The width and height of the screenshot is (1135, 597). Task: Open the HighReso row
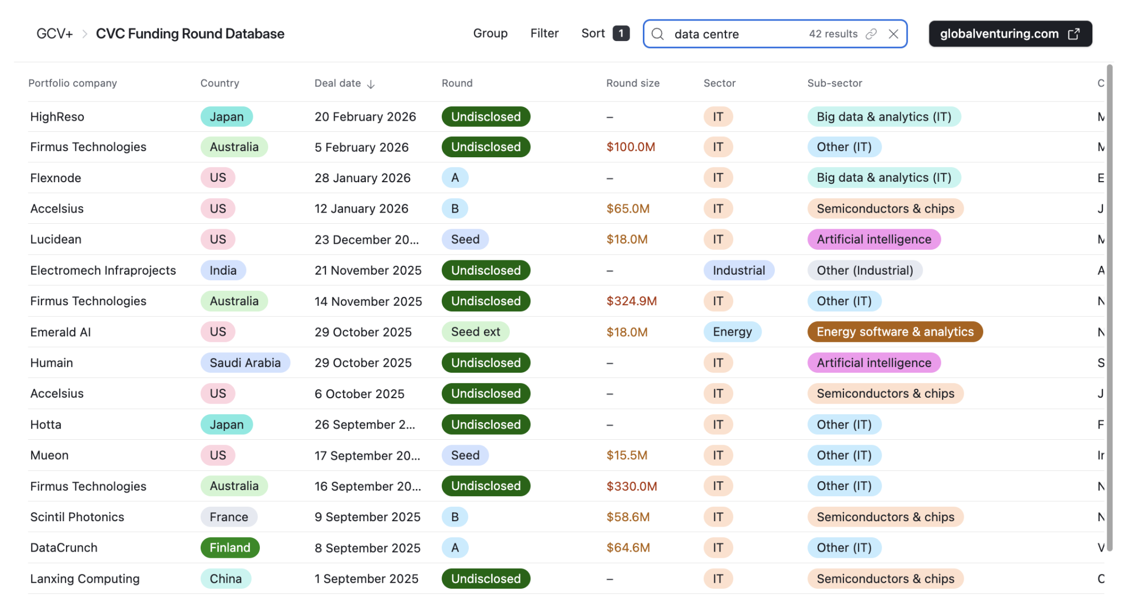(x=57, y=117)
